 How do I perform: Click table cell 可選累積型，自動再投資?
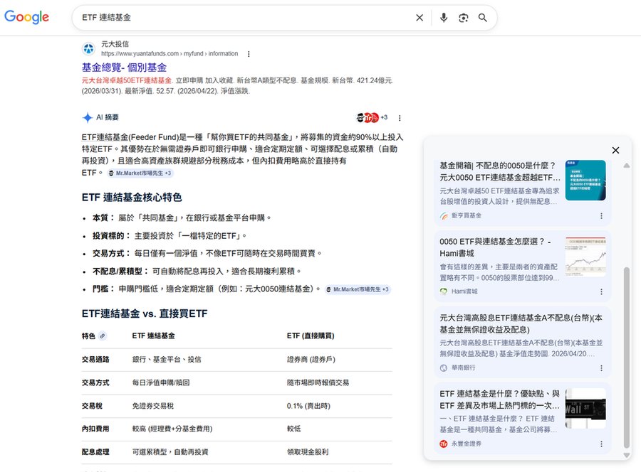tap(170, 452)
